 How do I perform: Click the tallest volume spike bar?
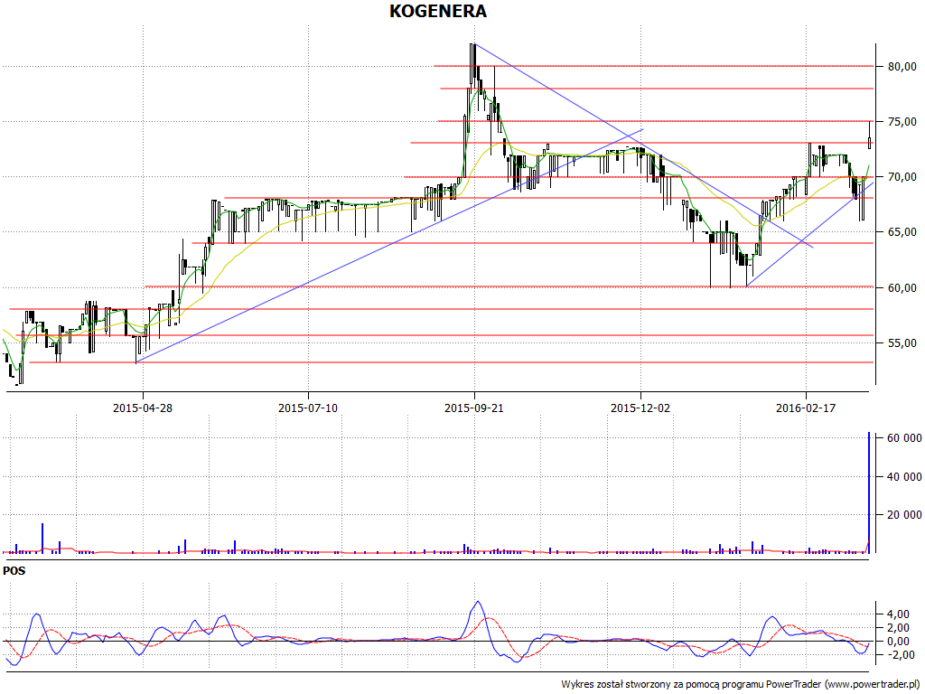(x=868, y=492)
